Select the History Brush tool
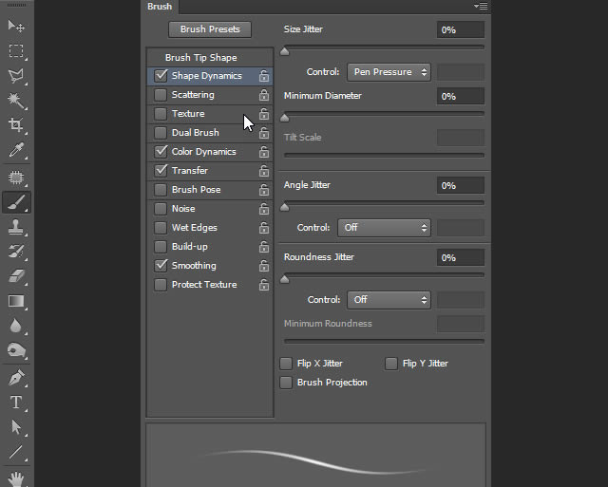This screenshot has height=487, width=608. click(16, 252)
